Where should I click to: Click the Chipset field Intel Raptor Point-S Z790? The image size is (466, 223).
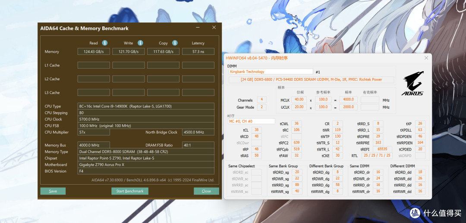[146, 158]
